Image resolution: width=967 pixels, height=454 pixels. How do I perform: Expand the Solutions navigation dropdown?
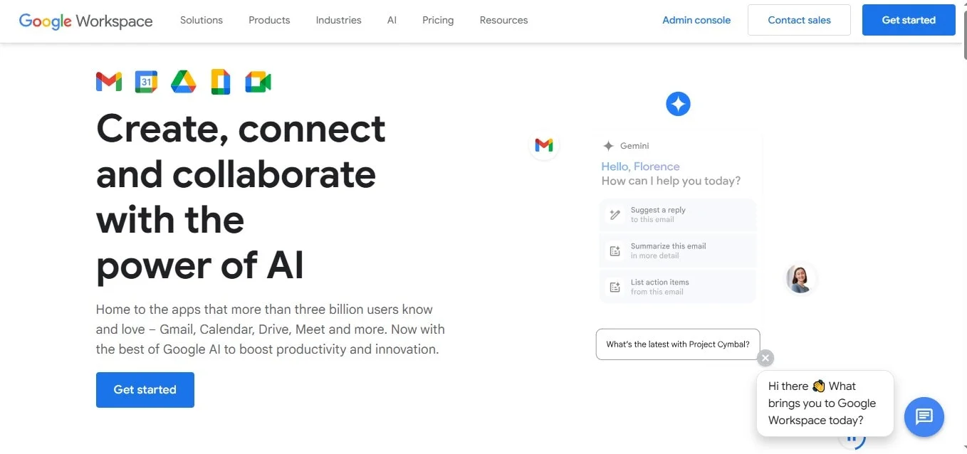click(x=201, y=20)
